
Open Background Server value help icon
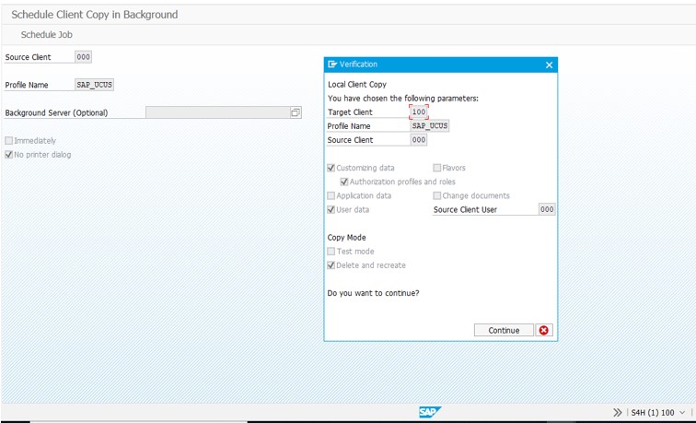click(296, 112)
